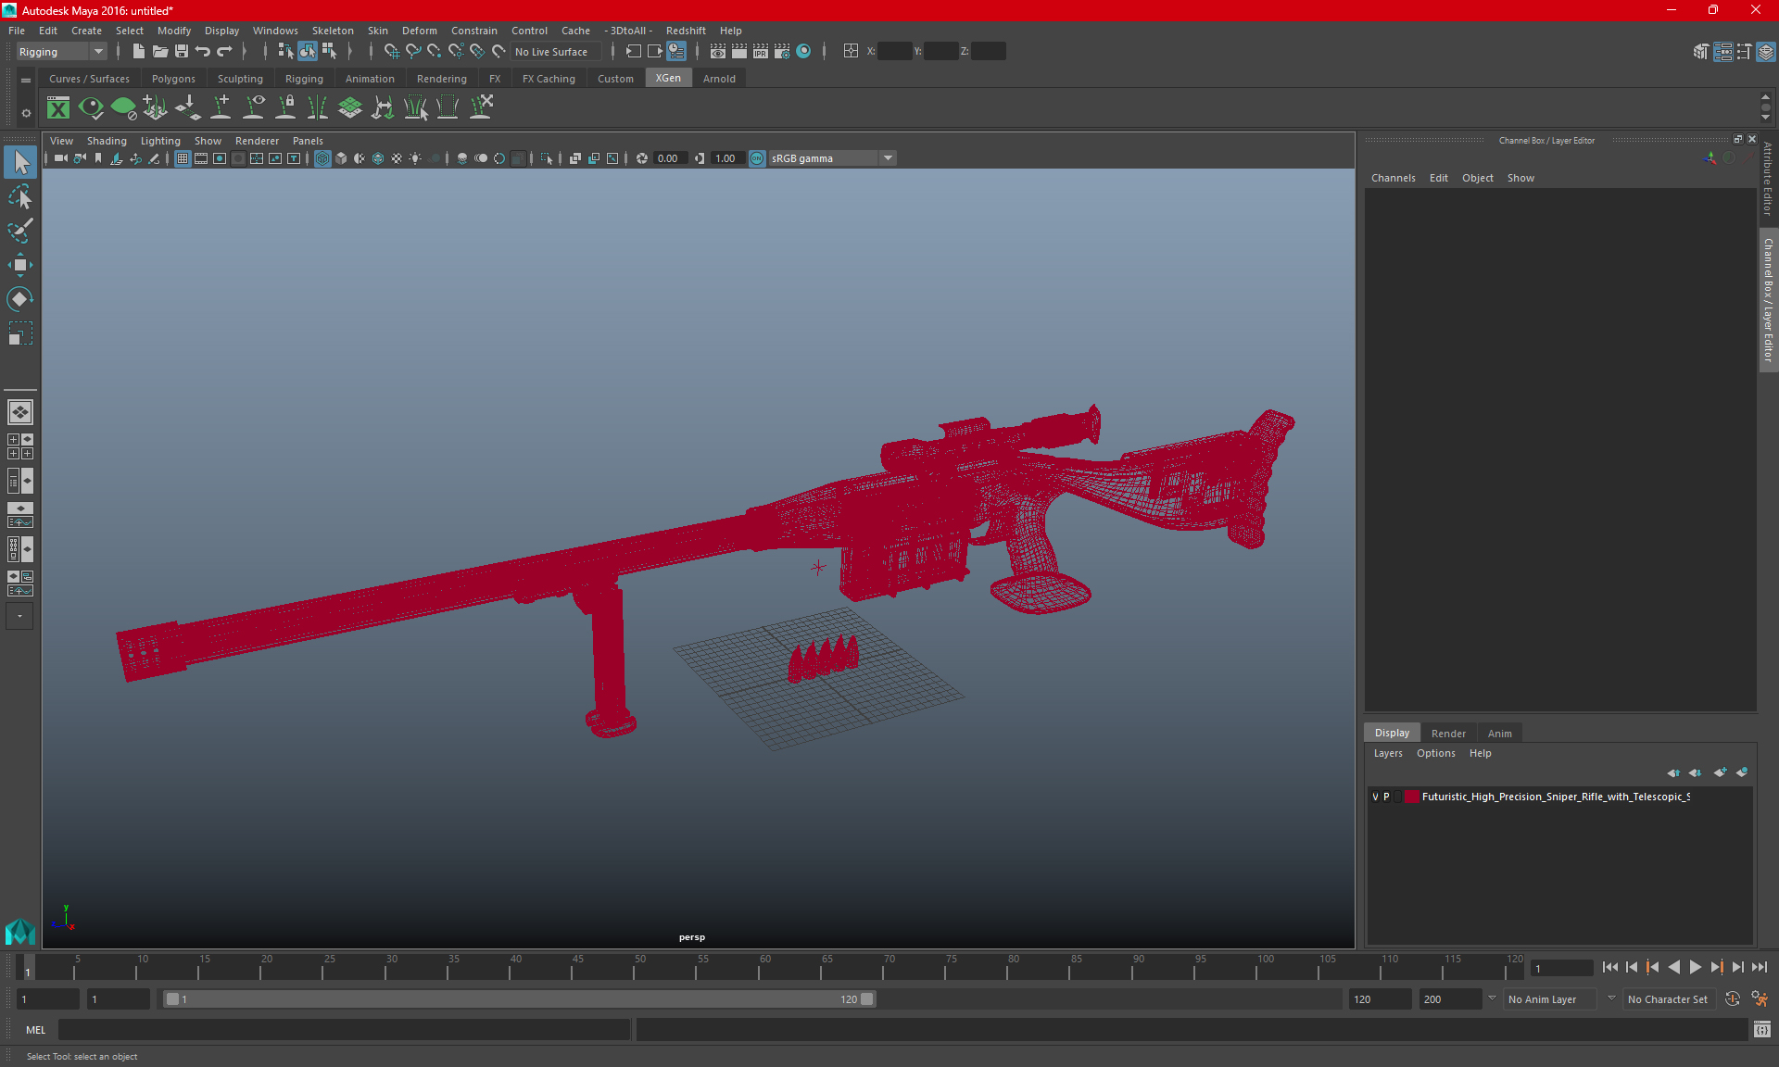Toggle P playback box of rifle layer

(x=1386, y=797)
